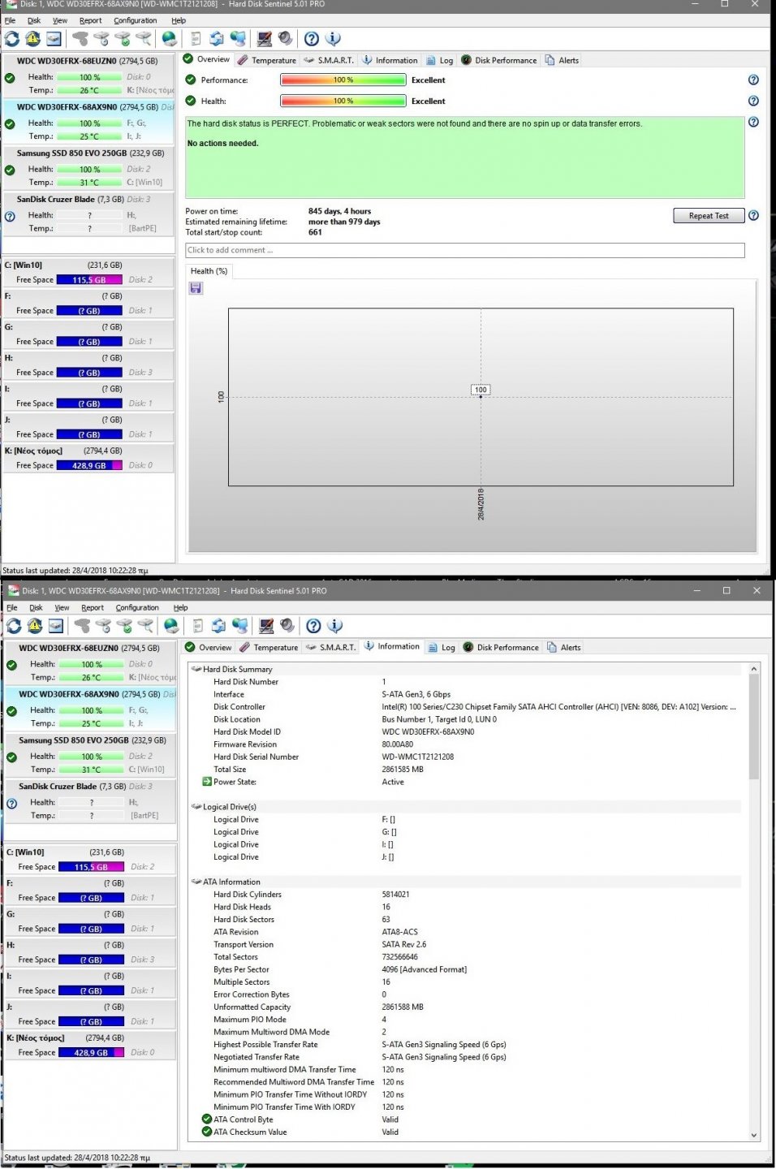Click the blue info icon in top window toolbar
776x1169 pixels.
click(x=333, y=39)
